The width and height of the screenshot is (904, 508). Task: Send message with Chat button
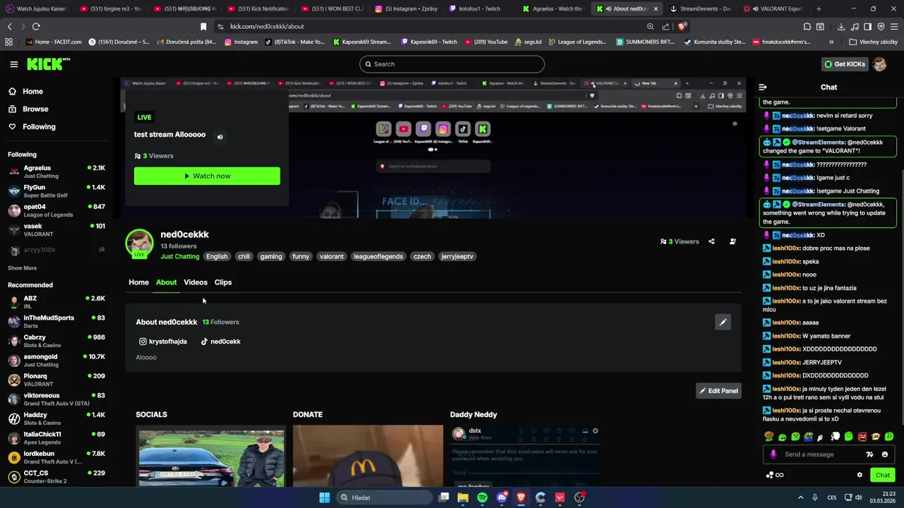(x=883, y=475)
